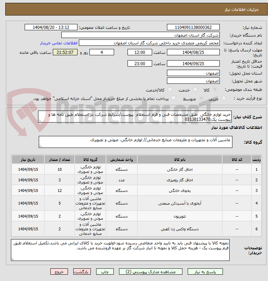Click the یخچال خانگی row name

[x=180, y=191]
